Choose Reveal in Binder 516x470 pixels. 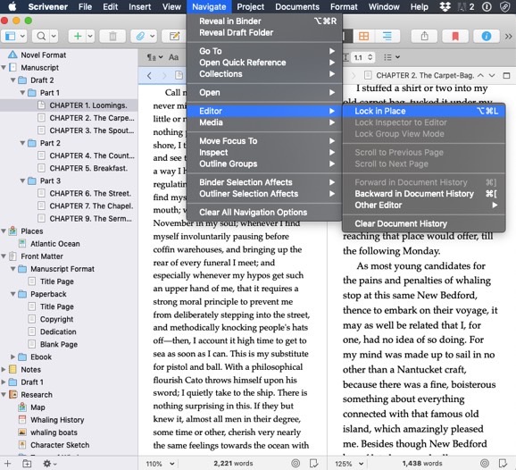point(264,21)
